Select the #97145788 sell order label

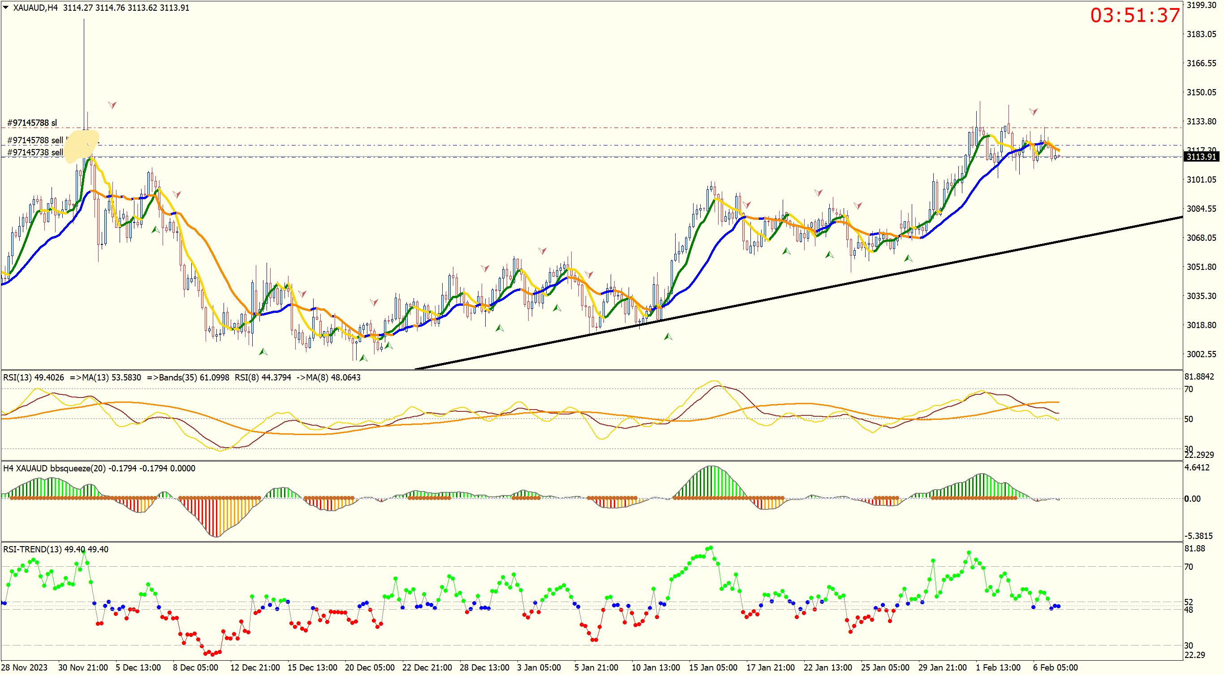(x=34, y=140)
